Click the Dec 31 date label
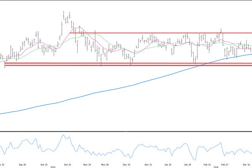 (x=148, y=165)
